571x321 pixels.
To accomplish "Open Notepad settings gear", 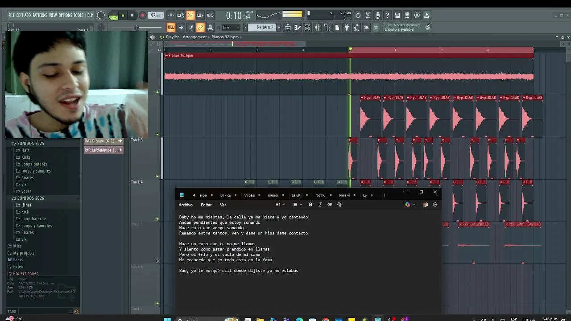I will (x=435, y=205).
